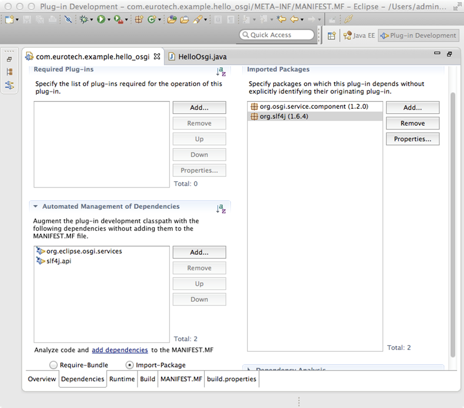The image size is (464, 408).
Task: Click the Open Task folder icon
Action: tap(184, 19)
